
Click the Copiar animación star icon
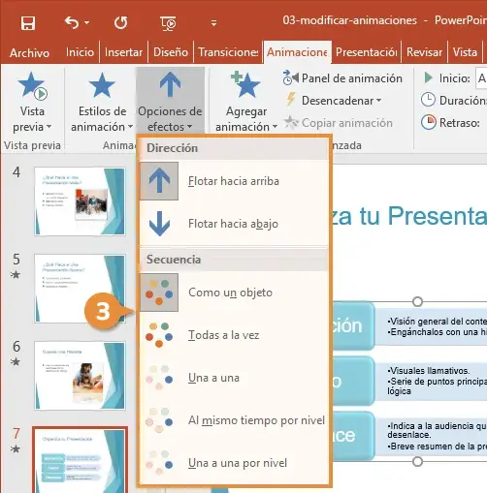pos(291,123)
